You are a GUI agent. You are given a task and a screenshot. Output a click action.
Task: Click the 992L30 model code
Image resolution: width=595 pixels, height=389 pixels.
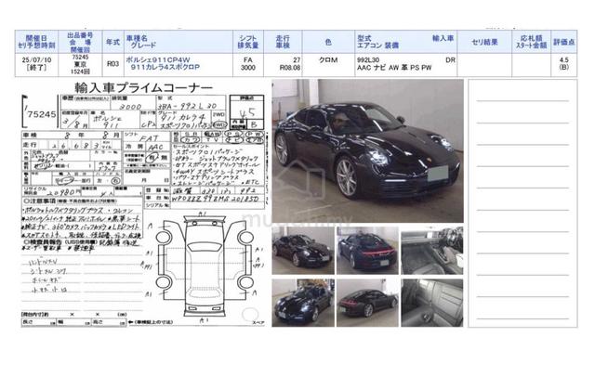[368, 59]
